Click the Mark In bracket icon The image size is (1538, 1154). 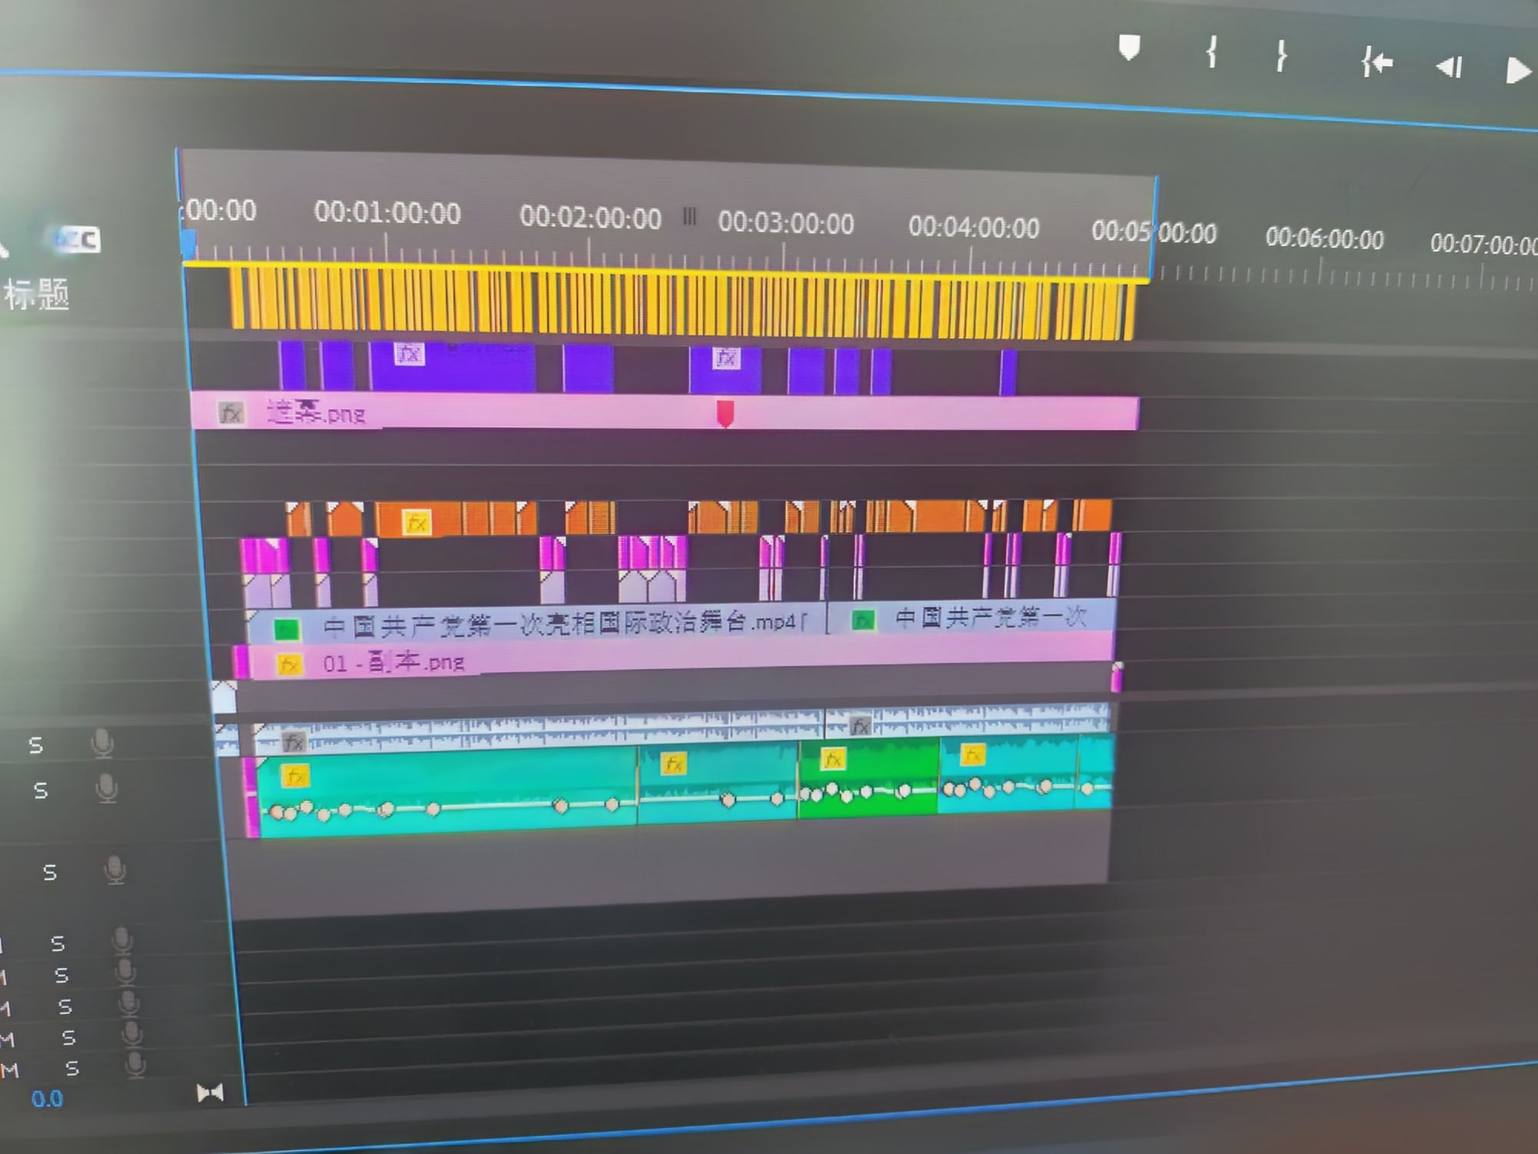(x=1212, y=52)
